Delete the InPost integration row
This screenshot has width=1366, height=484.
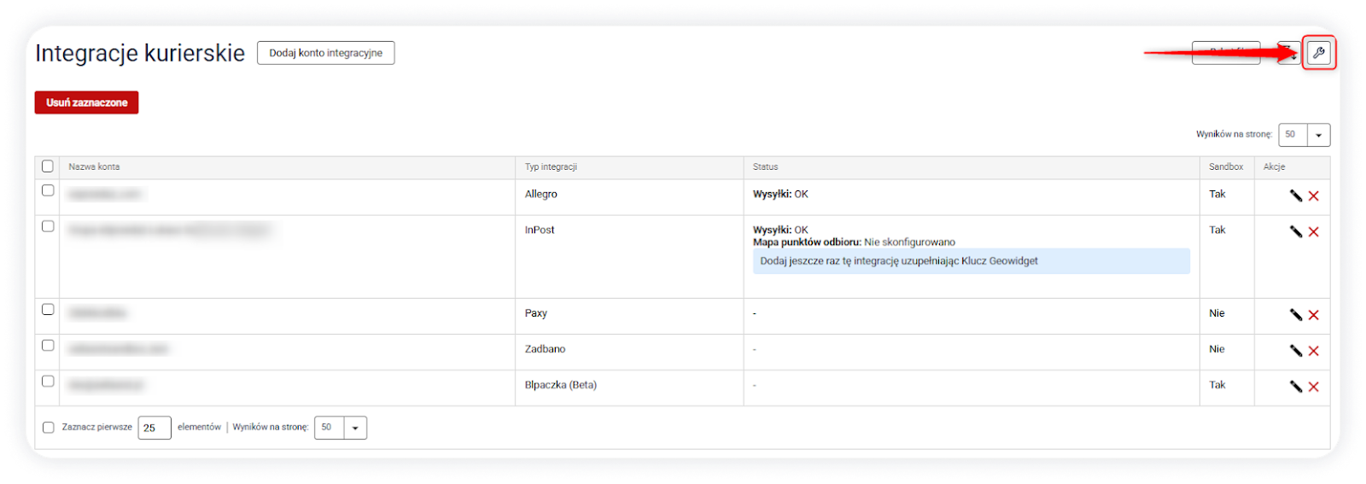(1314, 231)
